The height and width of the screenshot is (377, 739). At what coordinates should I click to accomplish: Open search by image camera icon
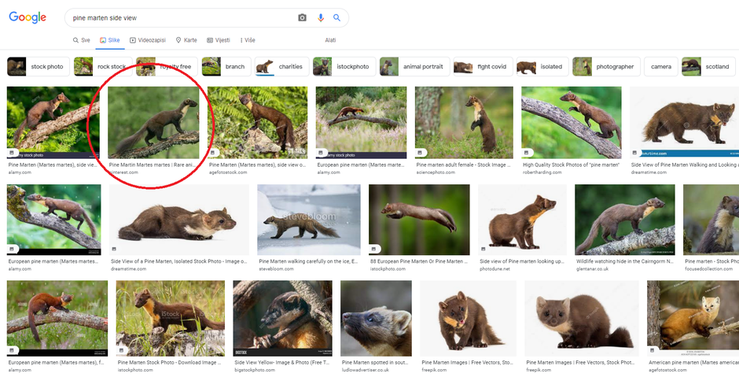tap(302, 17)
